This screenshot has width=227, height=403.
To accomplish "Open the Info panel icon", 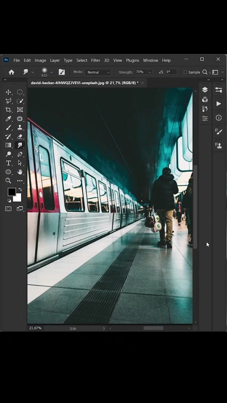I will point(219,118).
